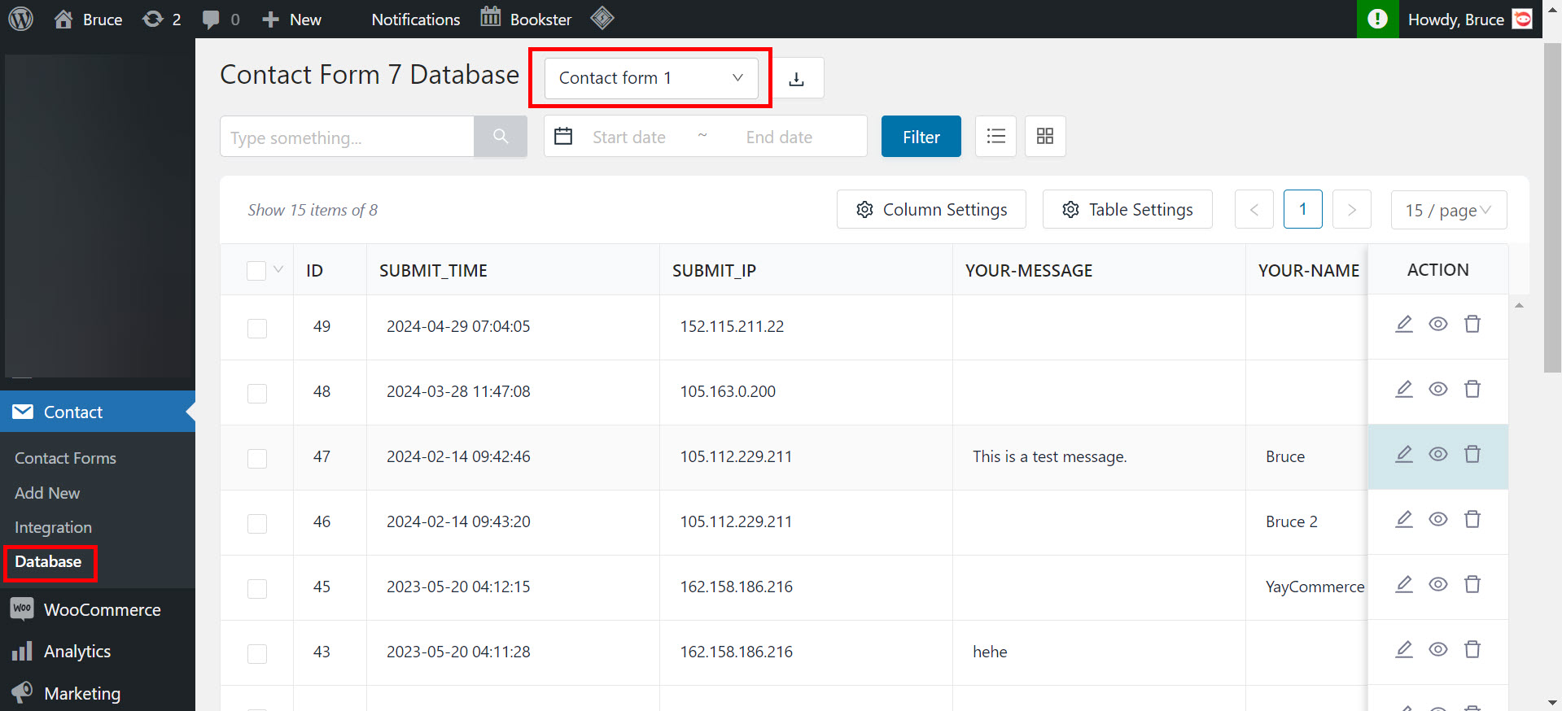Click the Start date field
1562x711 pixels.
(x=629, y=137)
